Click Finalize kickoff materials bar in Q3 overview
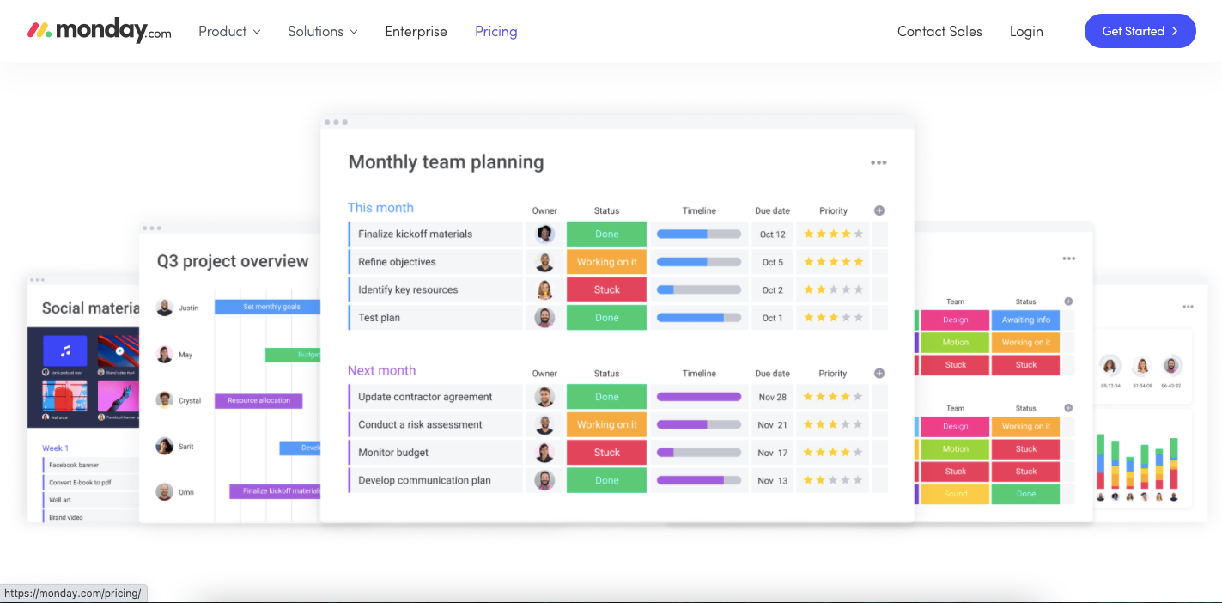Viewport: 1222px width, 603px height. [275, 491]
